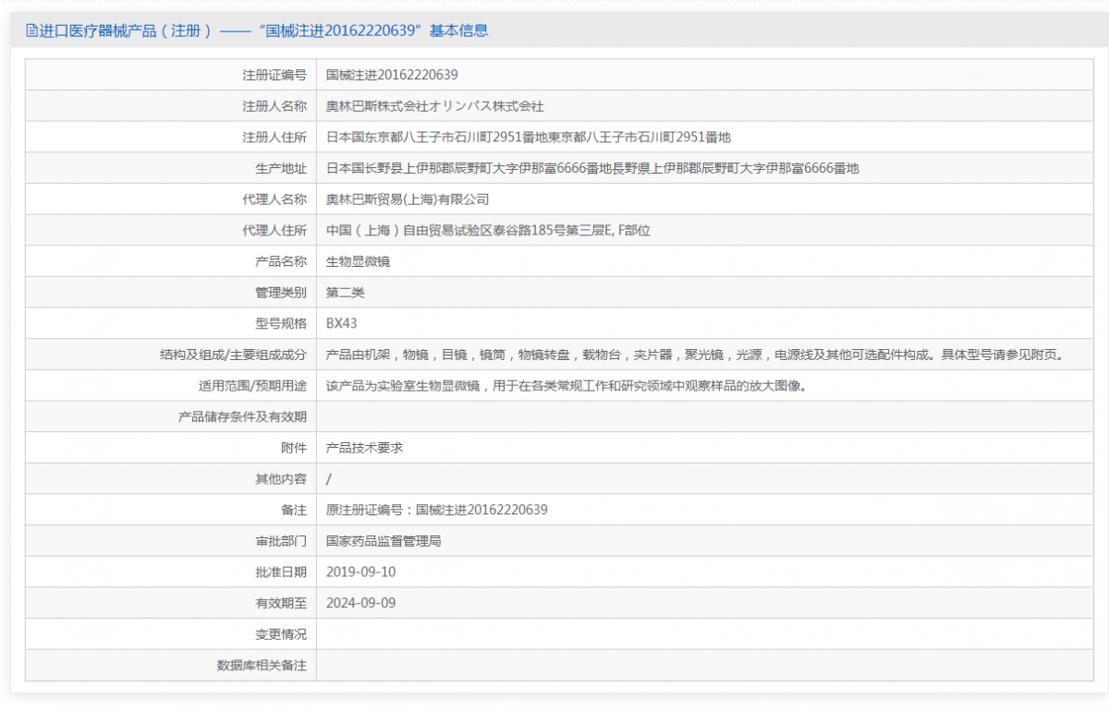The height and width of the screenshot is (710, 1109).
Task: Select agent name 奥林巴斯贸易(上海)有限公司
Action: click(x=408, y=199)
